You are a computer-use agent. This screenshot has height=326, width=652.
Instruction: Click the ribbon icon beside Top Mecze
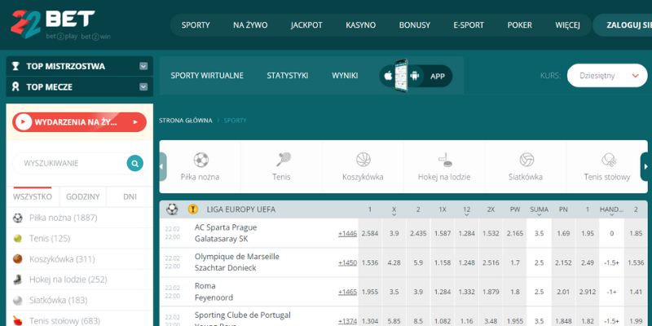coord(15,87)
